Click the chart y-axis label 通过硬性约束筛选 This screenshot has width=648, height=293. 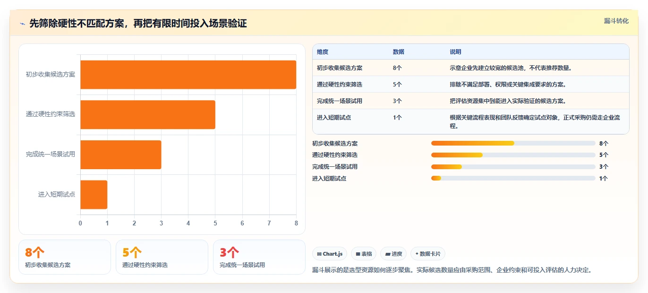point(51,114)
